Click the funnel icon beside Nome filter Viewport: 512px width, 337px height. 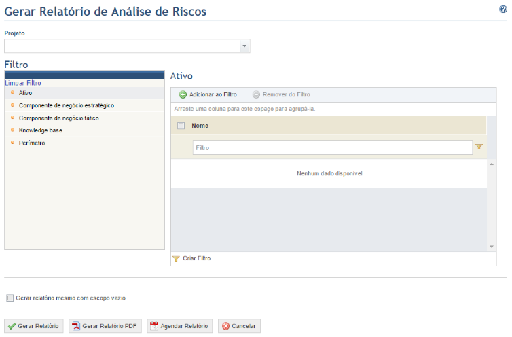point(479,147)
